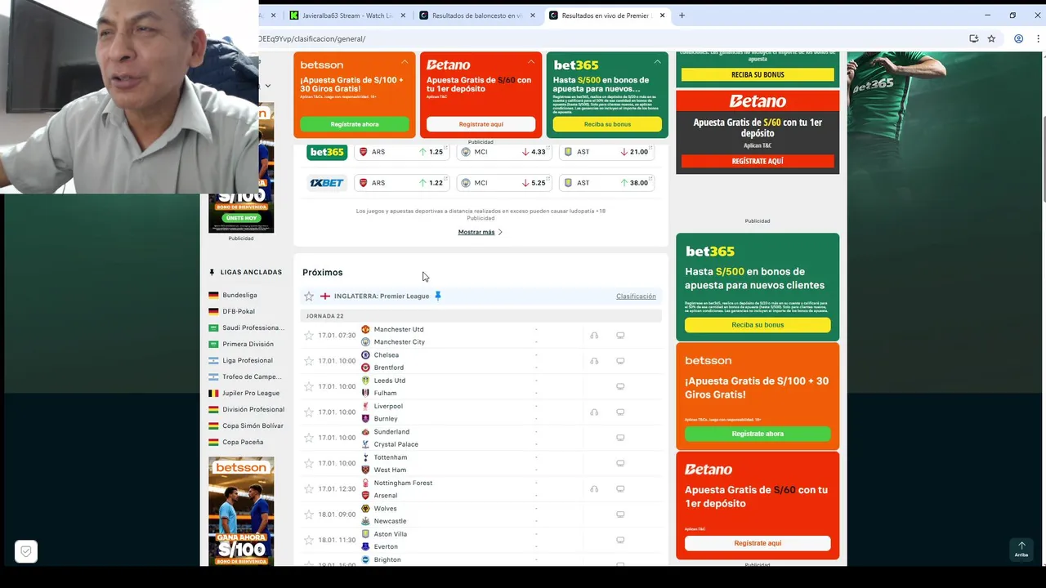Star the Tottenham vs West Ham match
1046x588 pixels.
[x=309, y=463]
